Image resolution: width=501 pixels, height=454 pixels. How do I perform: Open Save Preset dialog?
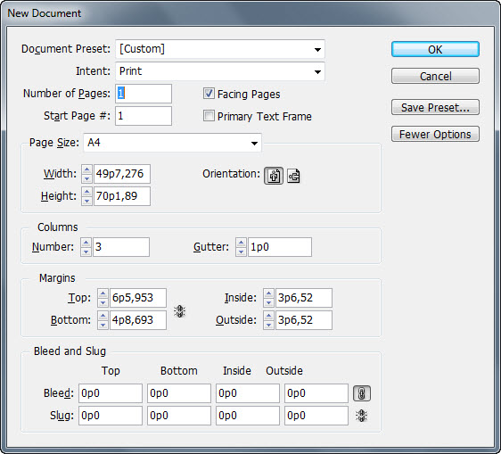[x=435, y=107]
